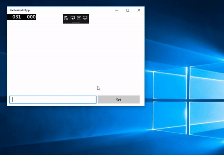This screenshot has width=224, height=155.
Task: Minimize the HelloWorldApp window
Action: pyautogui.click(x=116, y=10)
